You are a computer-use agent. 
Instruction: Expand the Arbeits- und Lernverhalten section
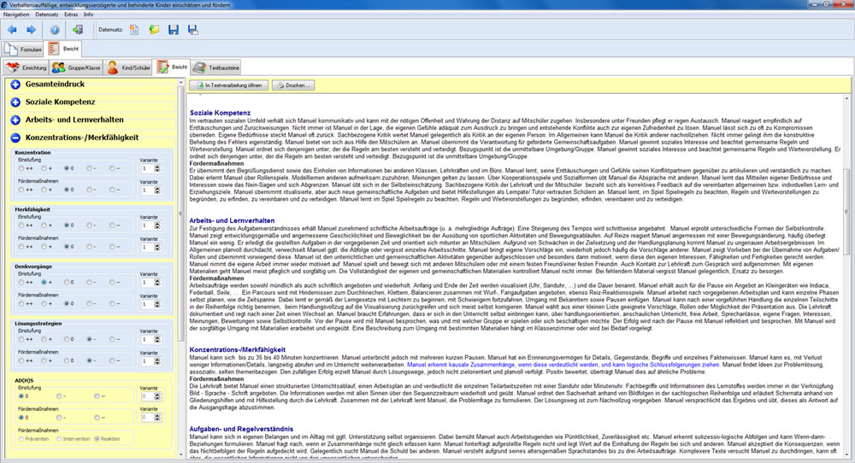15,120
